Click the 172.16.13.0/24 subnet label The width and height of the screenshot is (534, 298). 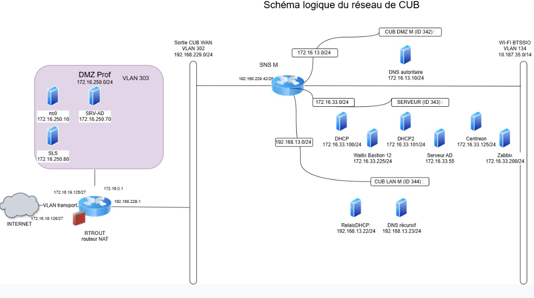(x=315, y=53)
